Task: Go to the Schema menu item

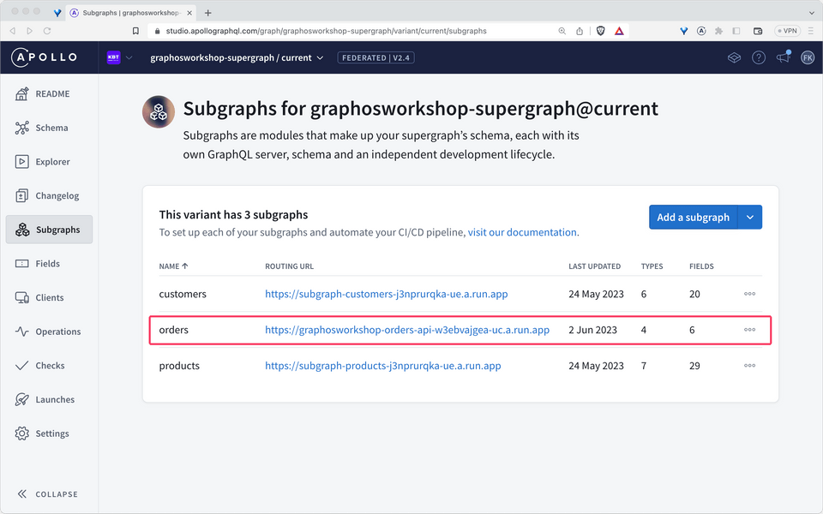Action: pos(50,128)
